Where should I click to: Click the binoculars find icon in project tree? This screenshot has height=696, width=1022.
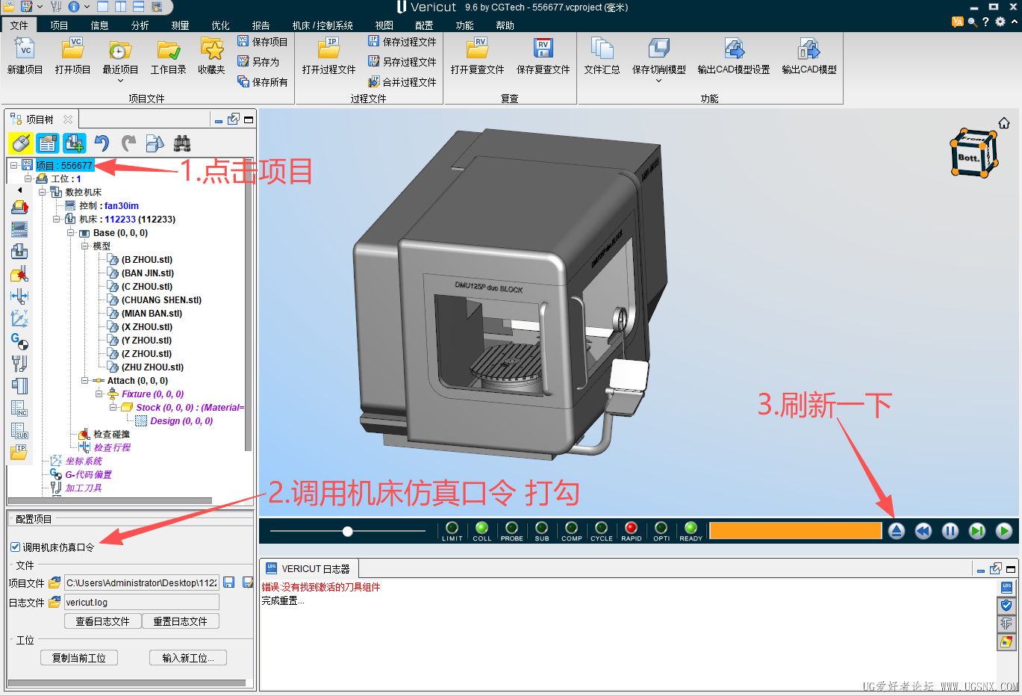(182, 143)
